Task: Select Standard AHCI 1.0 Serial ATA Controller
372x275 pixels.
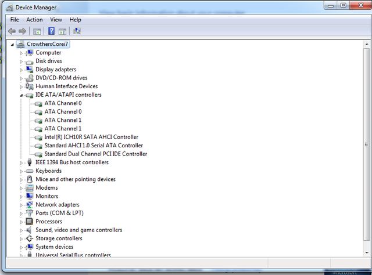Action: [x=94, y=146]
